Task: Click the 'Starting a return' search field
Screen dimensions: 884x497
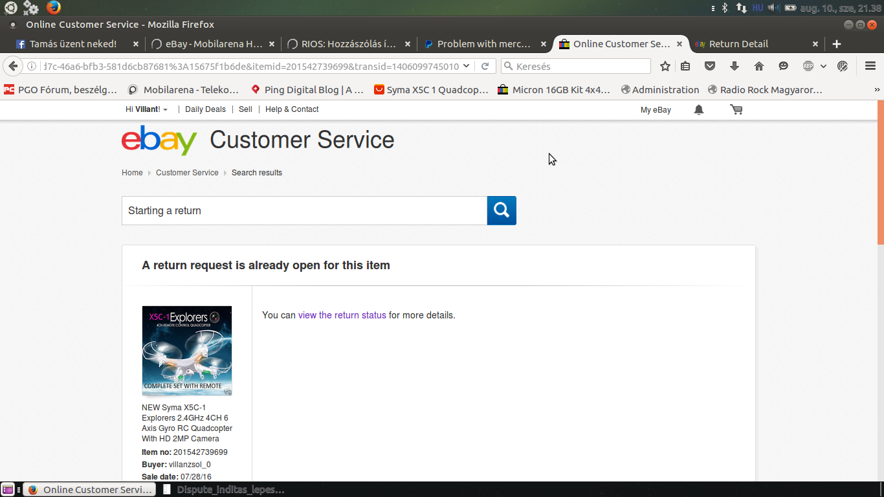Action: point(304,210)
